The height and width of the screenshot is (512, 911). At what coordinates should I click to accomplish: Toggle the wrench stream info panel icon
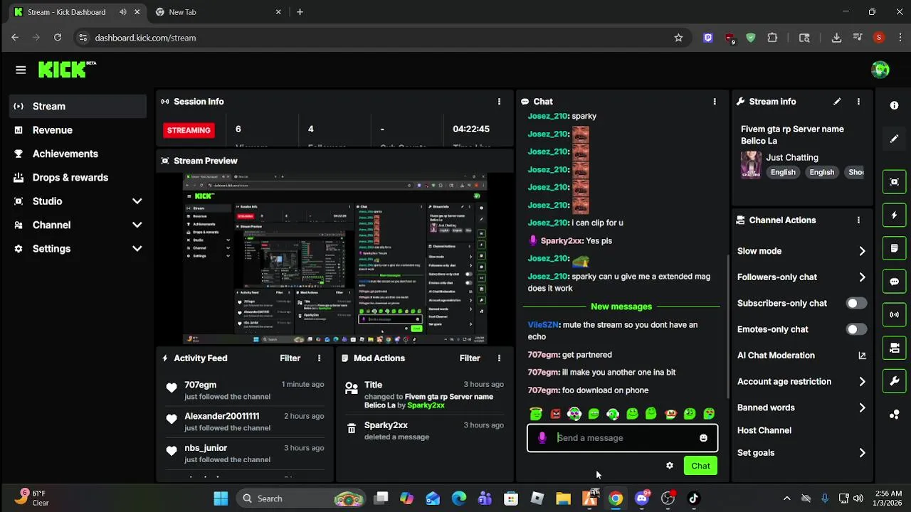pyautogui.click(x=894, y=381)
